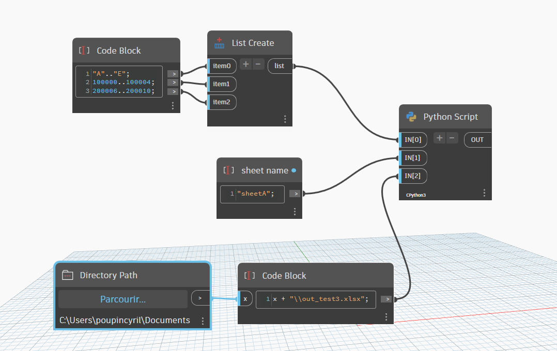The image size is (557, 351).
Task: Click the sheet name node bracket icon
Action: pos(229,170)
